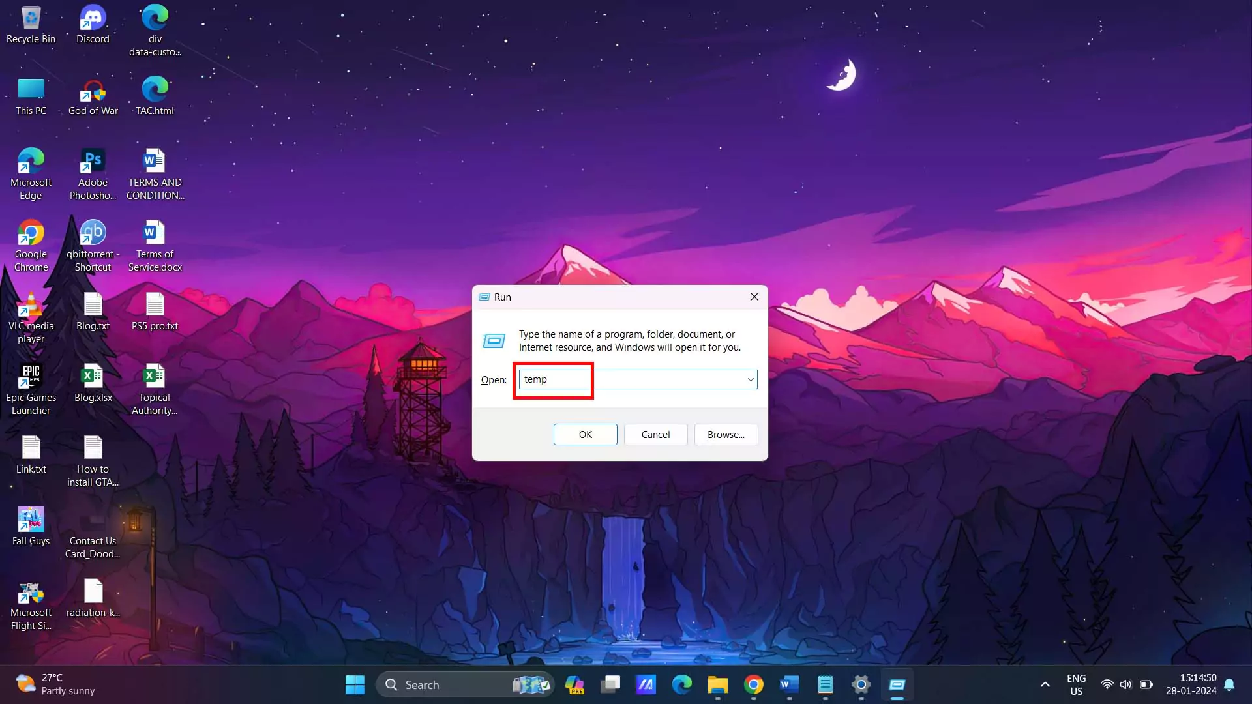Expand the Open dropdown in Run dialog
The image size is (1252, 704).
click(749, 379)
